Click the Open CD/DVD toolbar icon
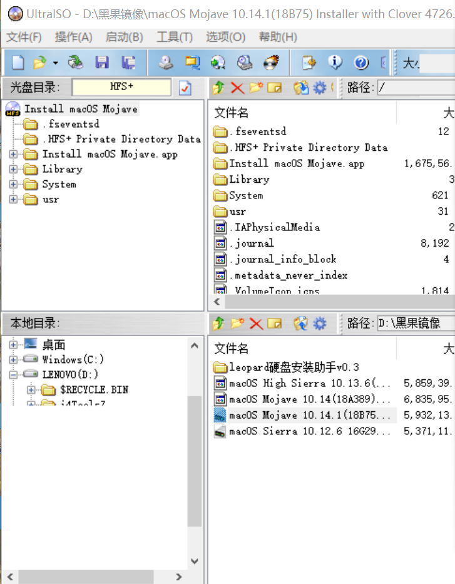The image size is (455, 584). point(76,63)
